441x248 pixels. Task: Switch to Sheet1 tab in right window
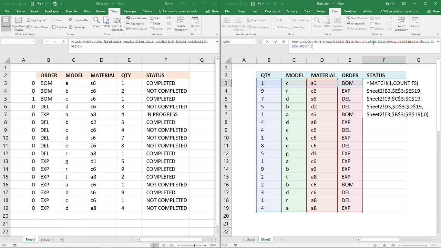[250, 239]
